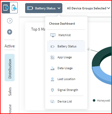Screen dimensions: 112x114
Task: Open the device analytics view icon
Action: [x=6, y=8]
